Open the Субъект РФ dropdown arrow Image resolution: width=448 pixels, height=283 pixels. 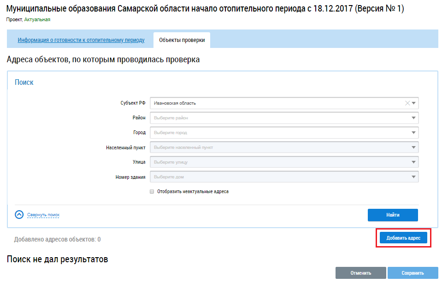(413, 103)
